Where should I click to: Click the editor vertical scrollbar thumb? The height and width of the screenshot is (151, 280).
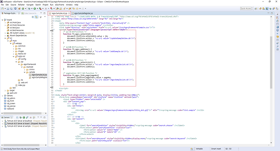(x=271, y=62)
